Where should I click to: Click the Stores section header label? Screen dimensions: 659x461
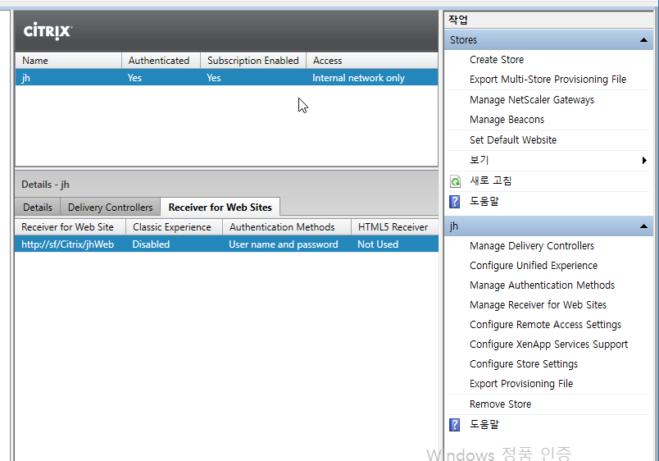(x=463, y=40)
